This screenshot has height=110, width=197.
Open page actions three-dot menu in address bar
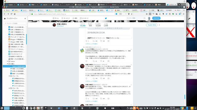pyautogui.click(x=126, y=14)
